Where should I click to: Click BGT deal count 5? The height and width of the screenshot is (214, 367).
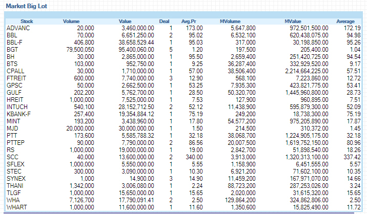click(171, 50)
